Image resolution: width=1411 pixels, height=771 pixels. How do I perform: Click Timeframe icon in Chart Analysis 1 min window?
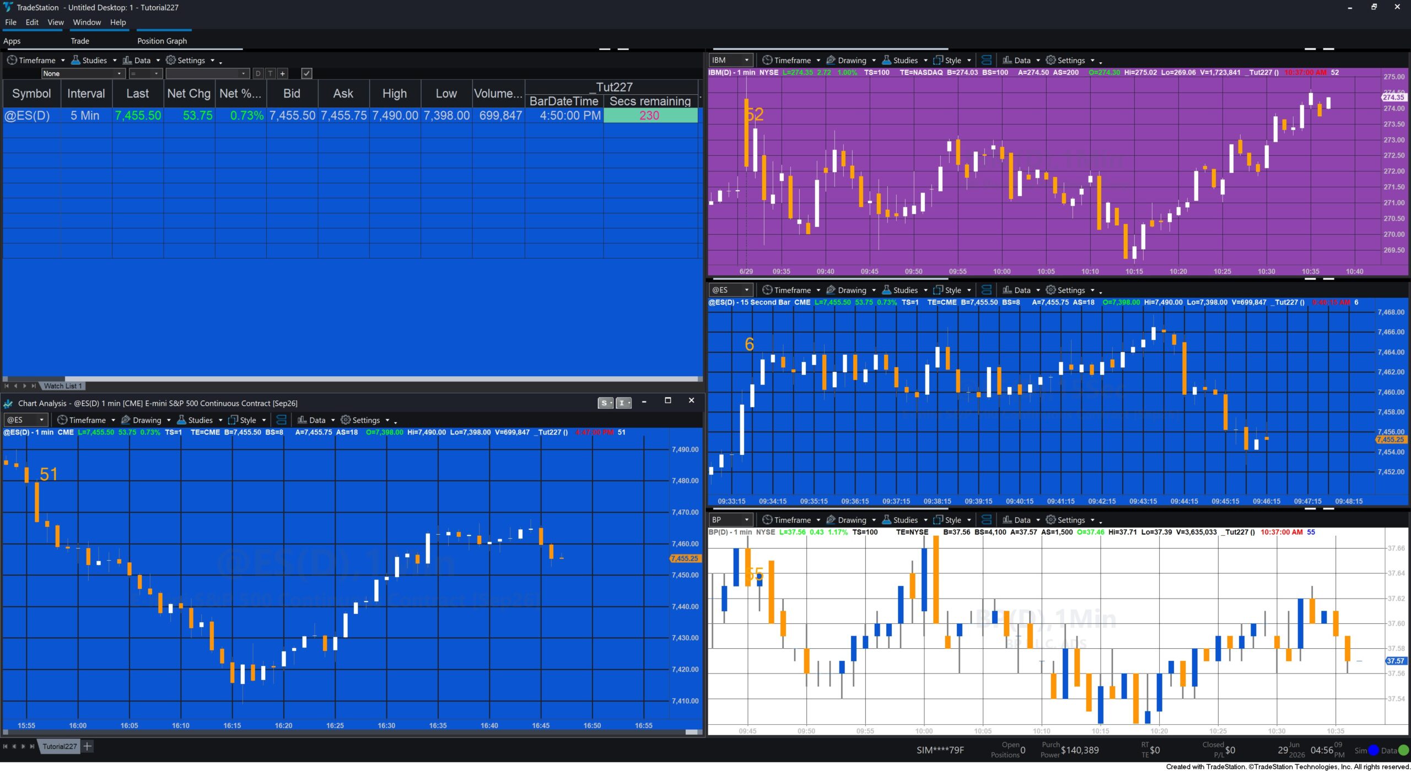(x=62, y=420)
